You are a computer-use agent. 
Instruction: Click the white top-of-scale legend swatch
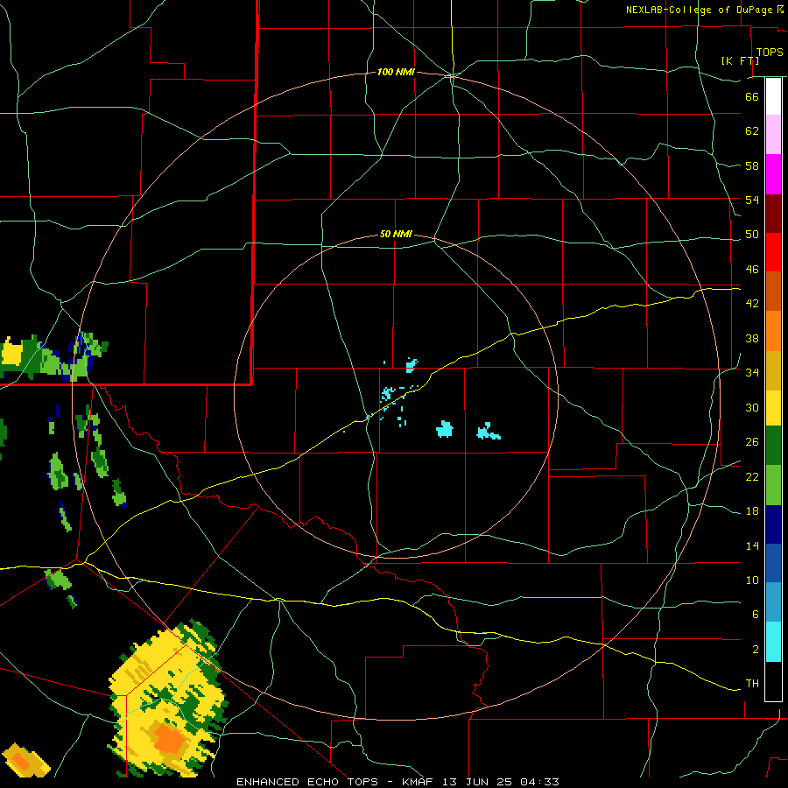pyautogui.click(x=773, y=96)
